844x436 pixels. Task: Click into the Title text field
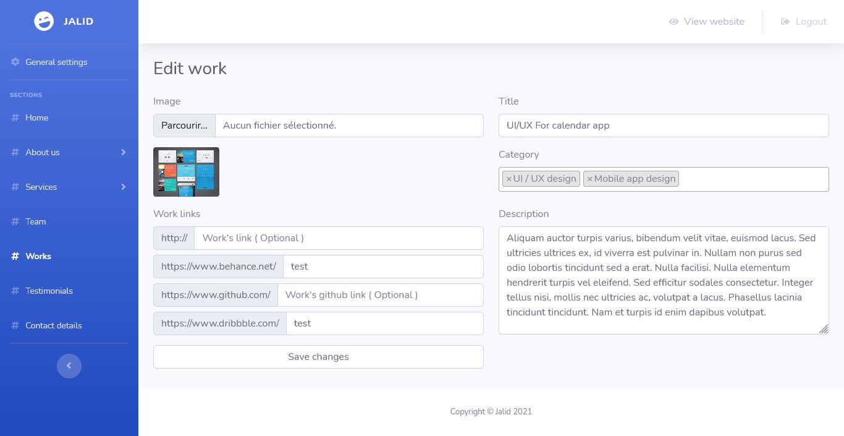tap(663, 126)
